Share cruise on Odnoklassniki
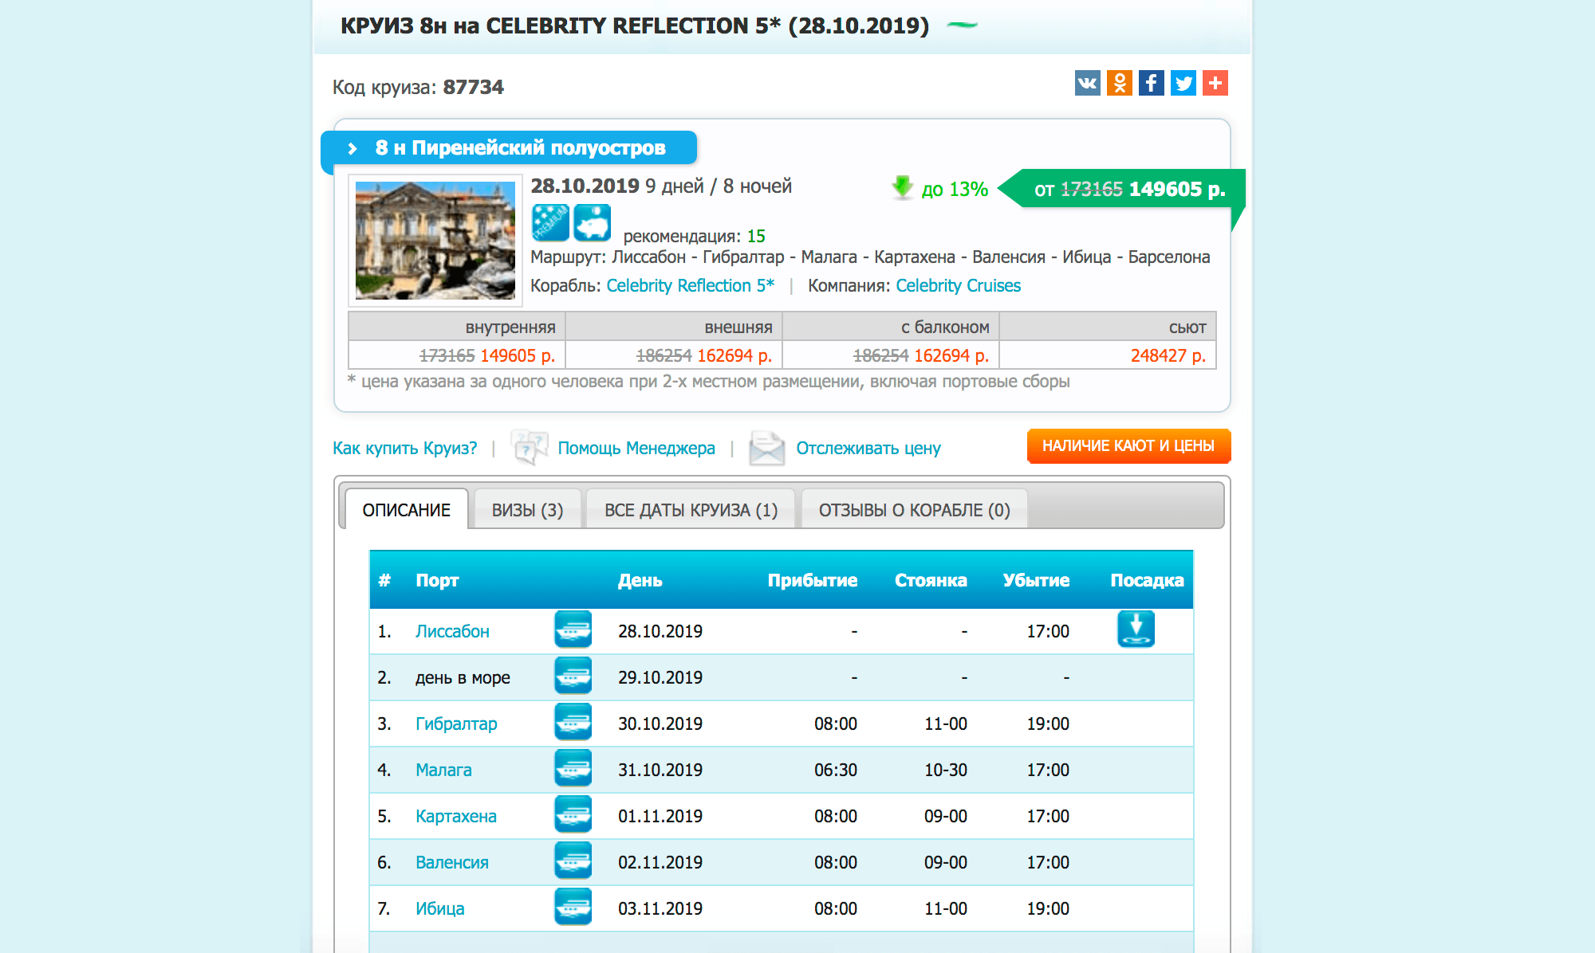1595x953 pixels. click(1119, 83)
